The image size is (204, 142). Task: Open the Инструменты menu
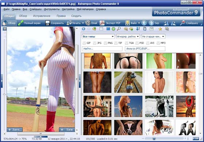pyautogui.click(x=52, y=9)
